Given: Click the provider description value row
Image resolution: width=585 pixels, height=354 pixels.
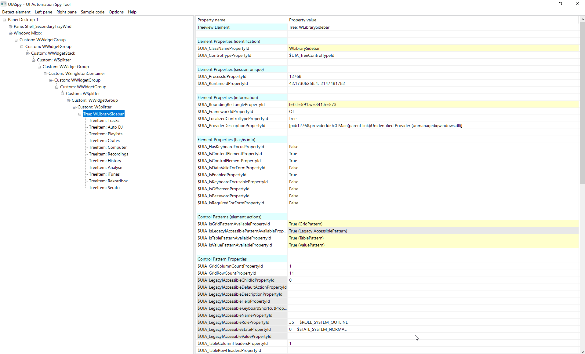Looking at the screenshot, I should click(376, 126).
